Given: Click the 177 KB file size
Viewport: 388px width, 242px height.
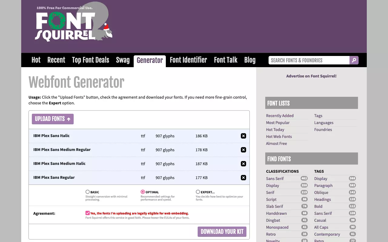Looking at the screenshot, I should coord(202,178).
